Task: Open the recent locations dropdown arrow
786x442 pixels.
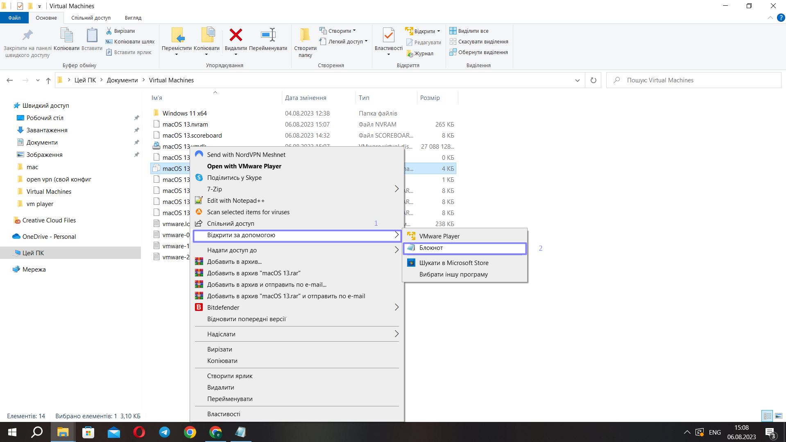Action: tap(38, 80)
